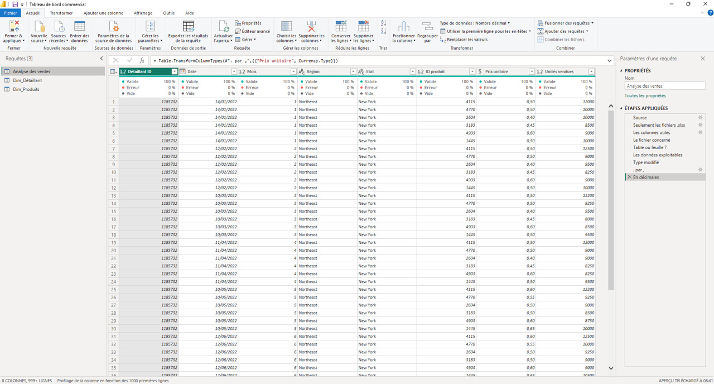Open Choisir les colonnes tool

pyautogui.click(x=286, y=27)
